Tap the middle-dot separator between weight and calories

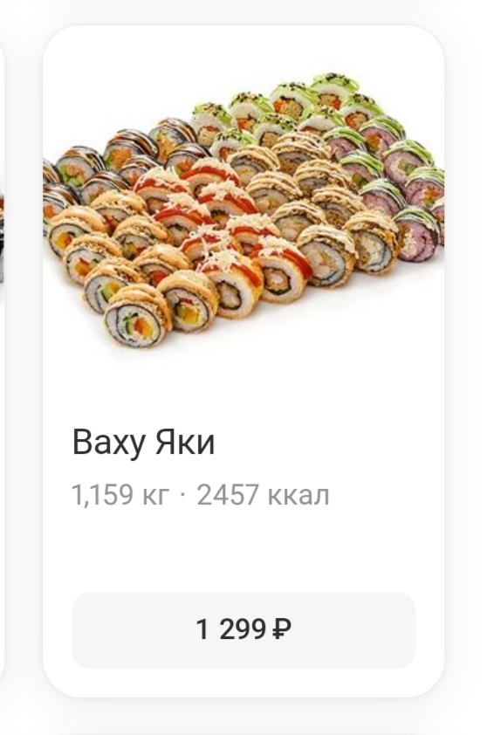coord(182,495)
